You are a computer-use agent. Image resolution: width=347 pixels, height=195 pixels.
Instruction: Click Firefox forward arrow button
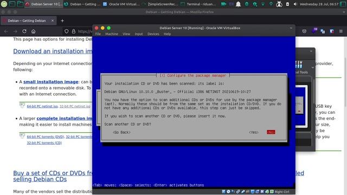[x=15, y=31]
